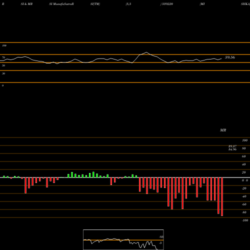This screenshot has width=250, height=250.
Task: Click the 39.37 value in MR panel
Action: coord(232,146)
